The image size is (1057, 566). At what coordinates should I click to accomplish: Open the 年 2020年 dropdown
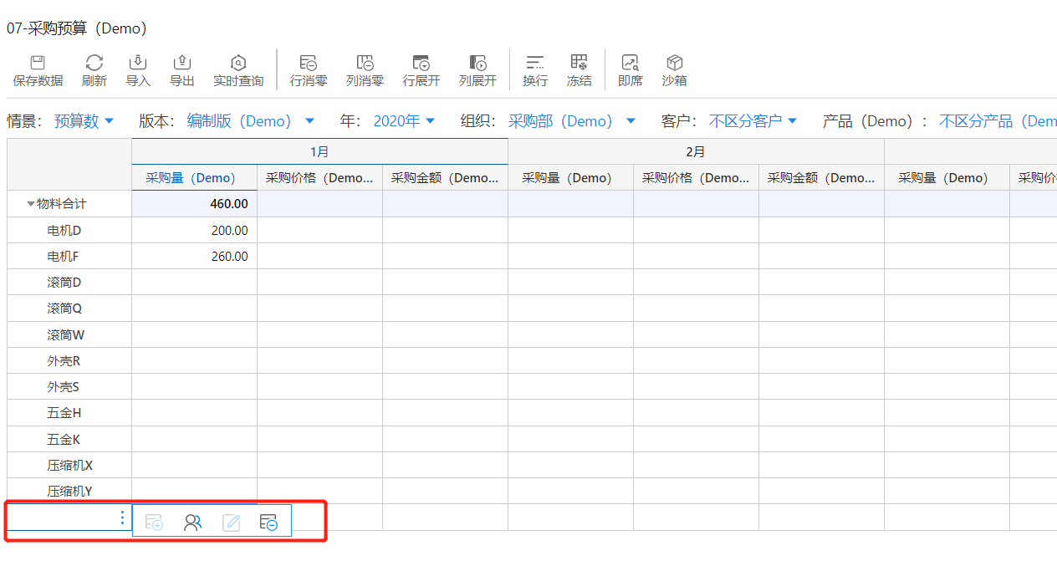point(404,121)
